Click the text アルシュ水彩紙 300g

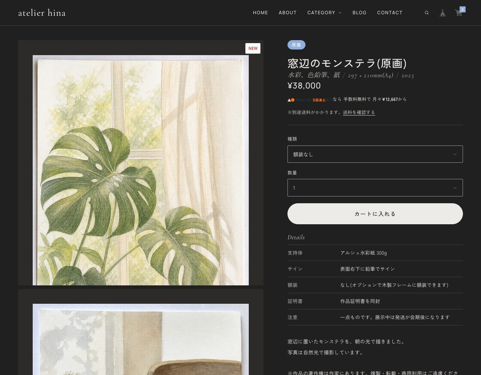pos(363,253)
